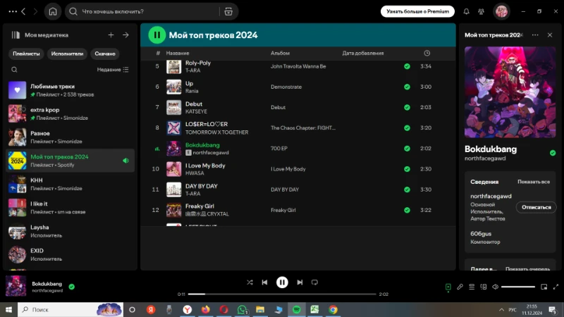564x317 pixels.
Task: Open the queue icon in the player bar
Action: pyautogui.click(x=472, y=287)
